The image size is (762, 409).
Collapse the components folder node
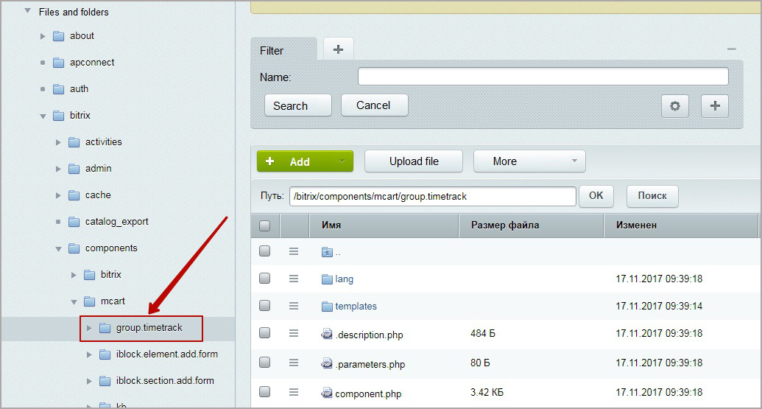pyautogui.click(x=58, y=249)
